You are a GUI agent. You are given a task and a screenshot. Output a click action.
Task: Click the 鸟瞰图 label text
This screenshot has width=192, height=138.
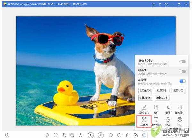[142, 80]
